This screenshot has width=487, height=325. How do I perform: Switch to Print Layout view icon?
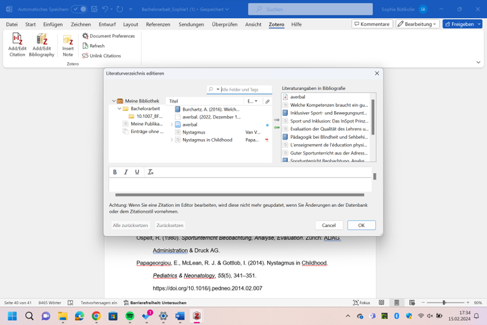397,302
